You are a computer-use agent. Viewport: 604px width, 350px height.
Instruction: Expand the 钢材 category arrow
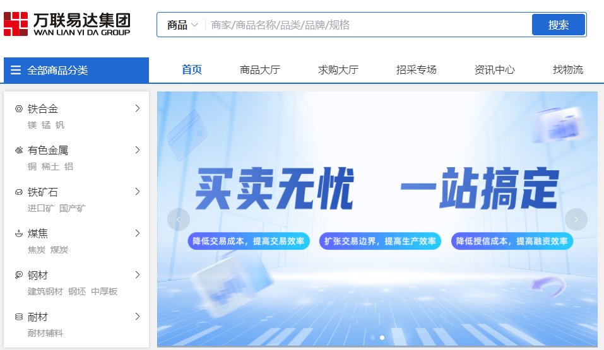[138, 275]
